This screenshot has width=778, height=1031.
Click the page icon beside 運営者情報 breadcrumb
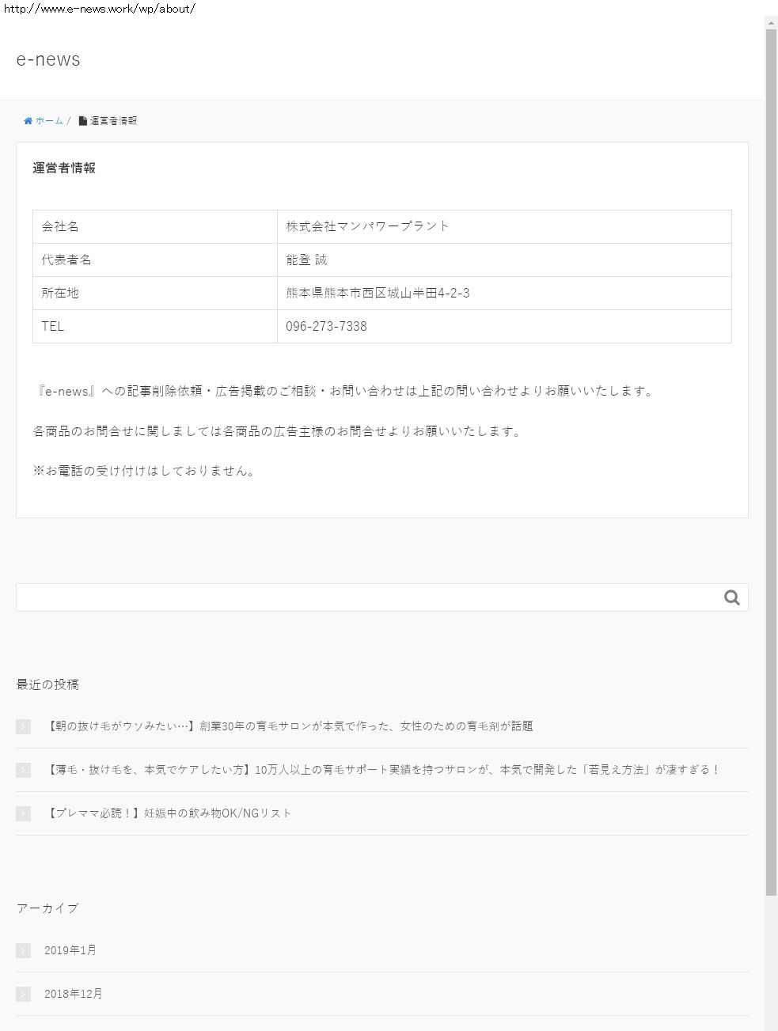[82, 121]
